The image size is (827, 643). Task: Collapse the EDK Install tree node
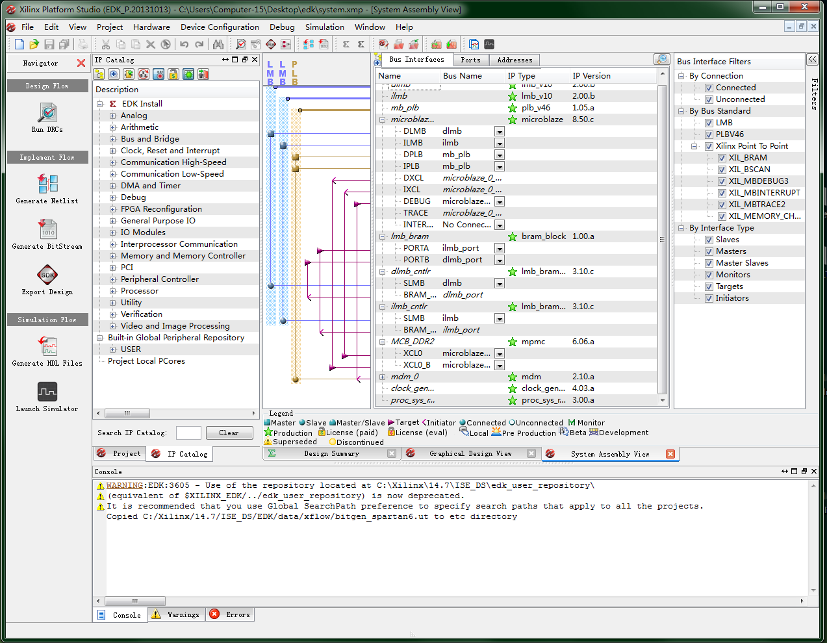click(x=100, y=104)
